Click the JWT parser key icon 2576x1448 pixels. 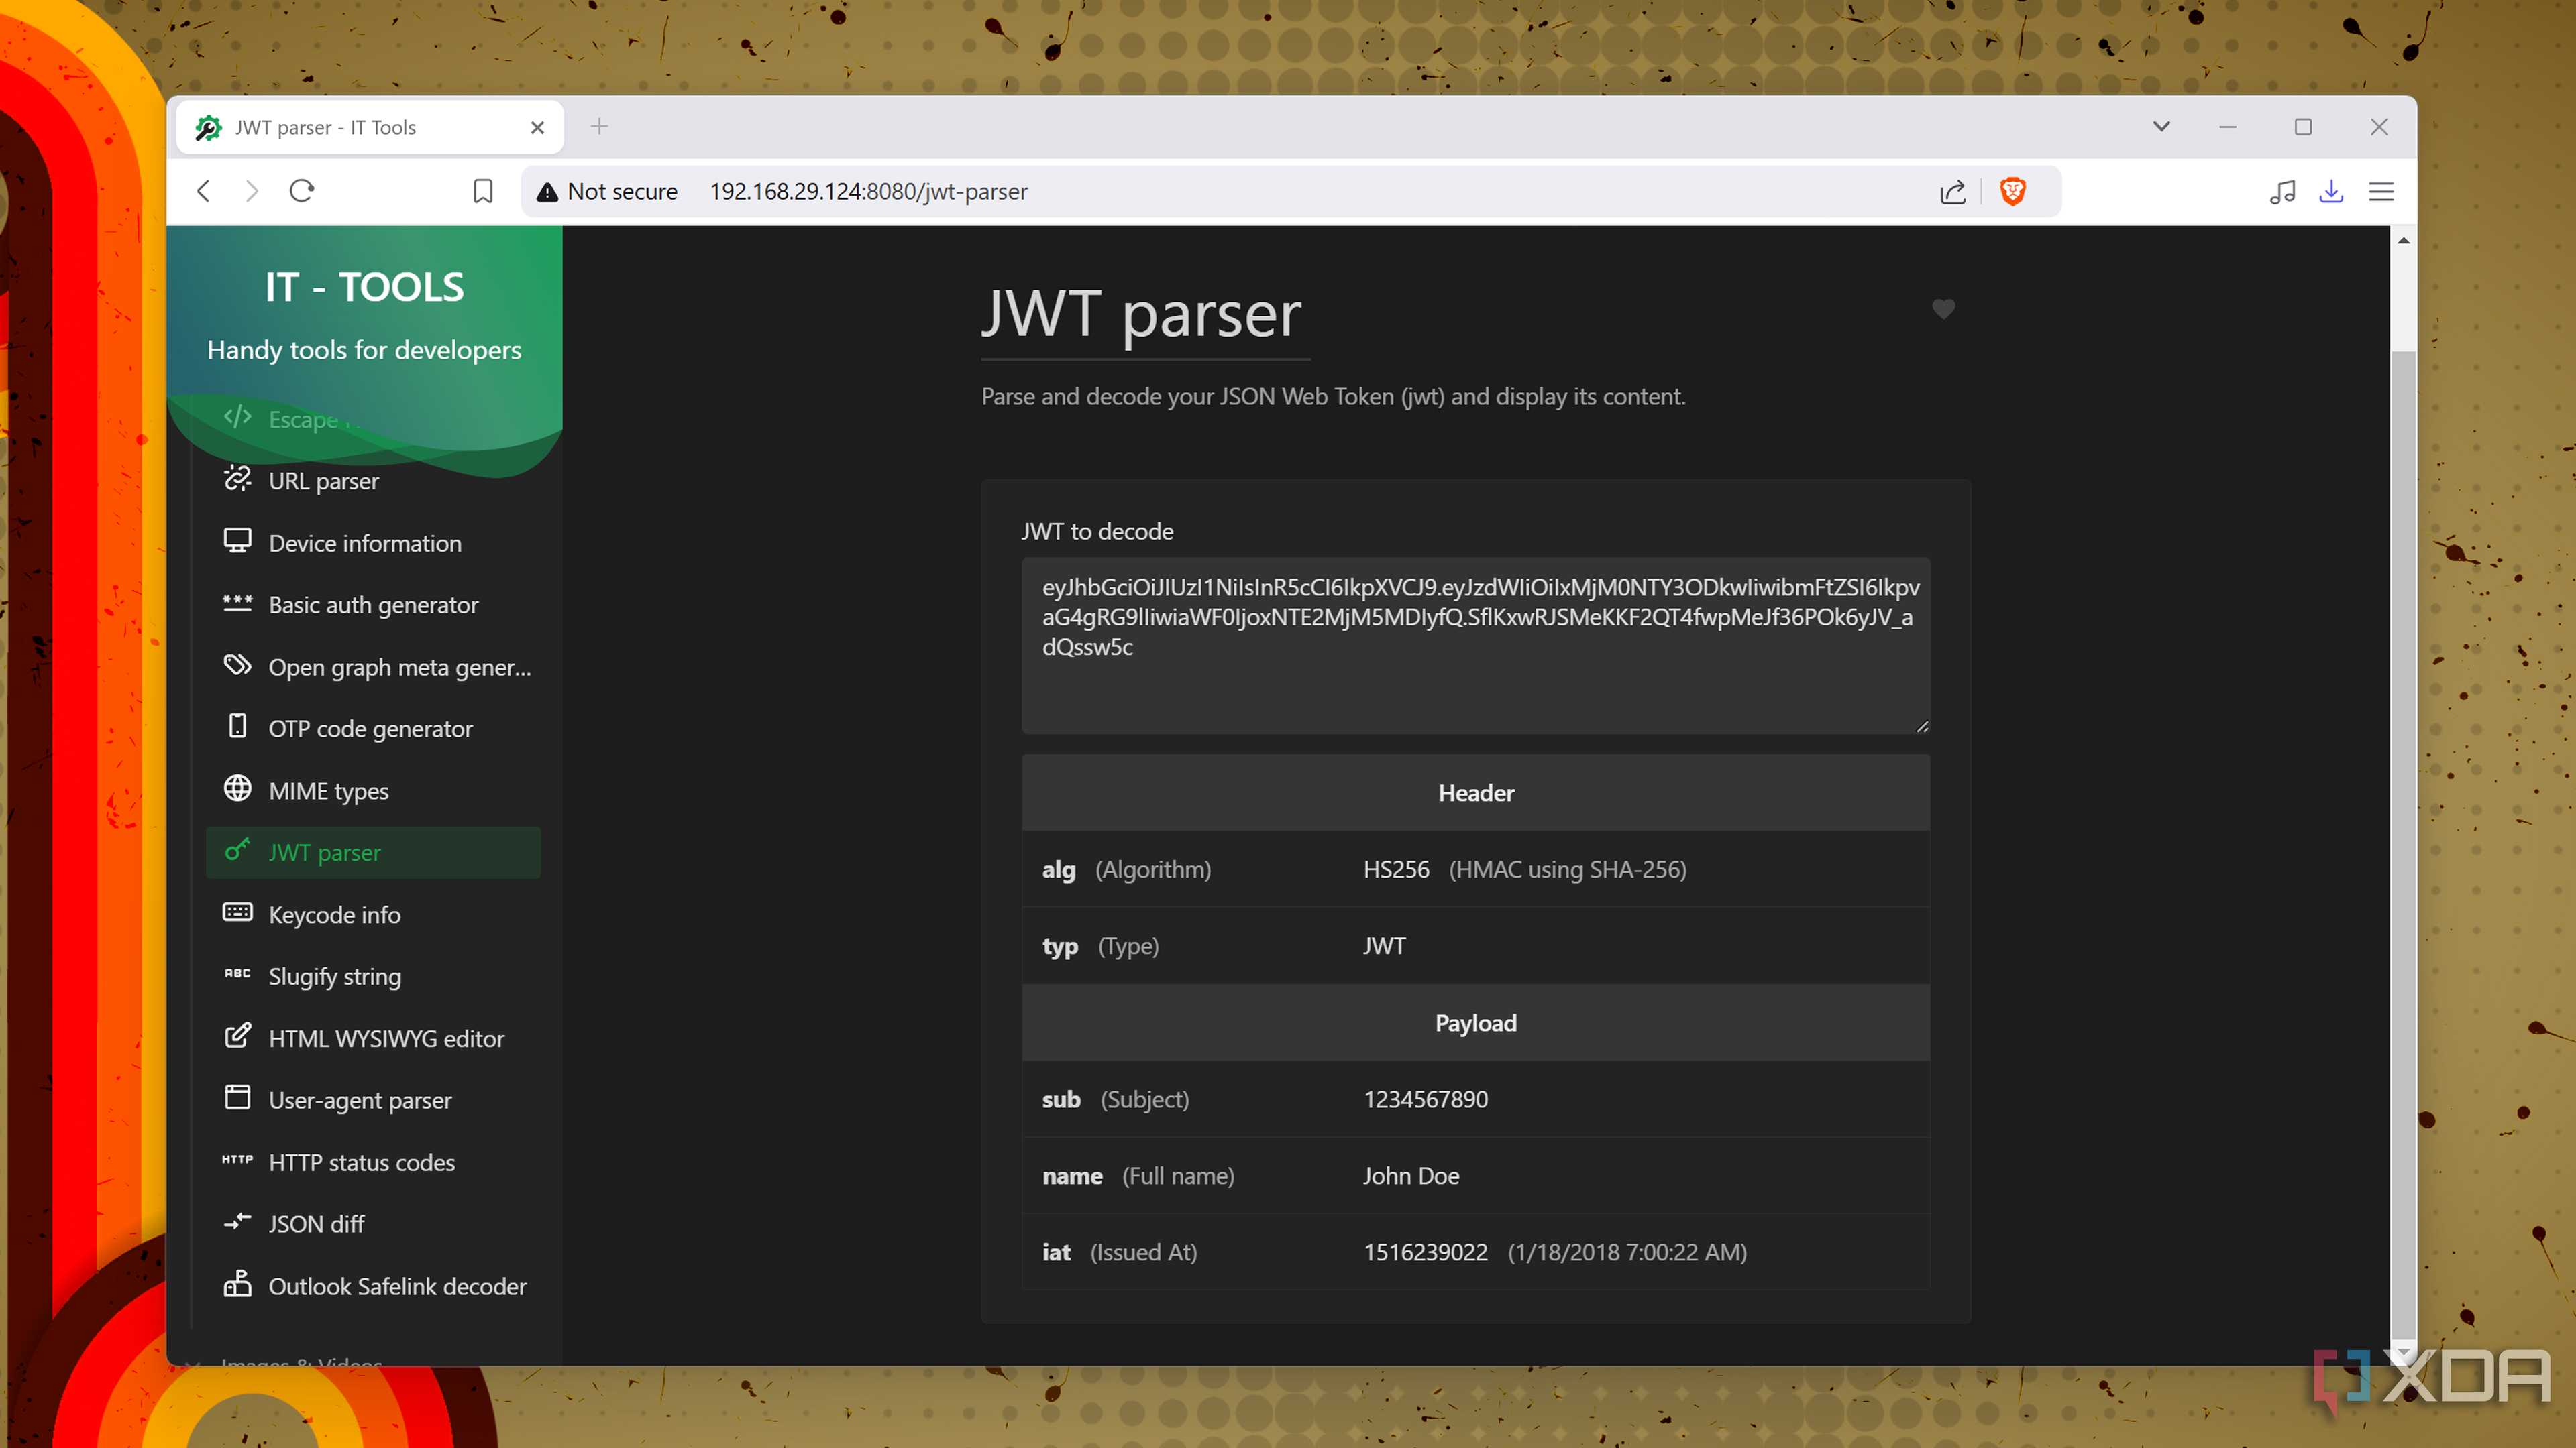click(237, 851)
